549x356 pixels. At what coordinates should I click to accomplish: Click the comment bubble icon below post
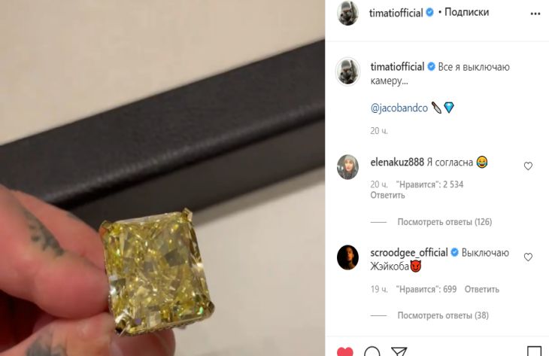tap(372, 351)
